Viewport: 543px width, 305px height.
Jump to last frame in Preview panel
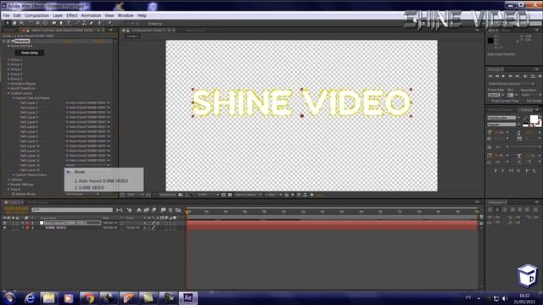coord(518,76)
